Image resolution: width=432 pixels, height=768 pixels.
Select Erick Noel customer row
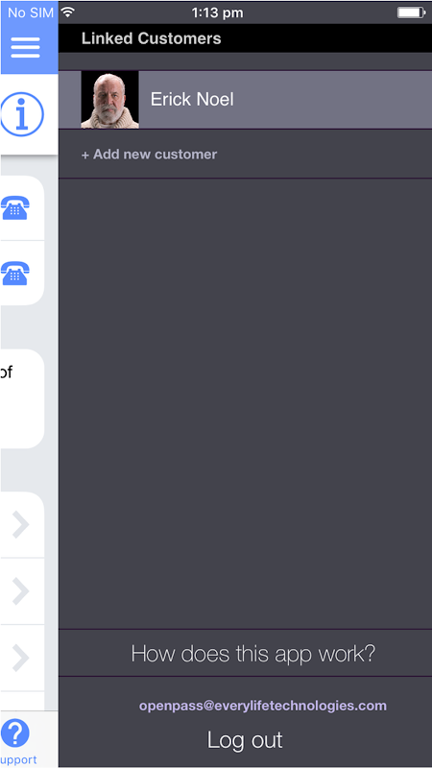pyautogui.click(x=245, y=100)
